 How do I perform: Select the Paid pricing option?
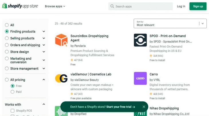point(12,92)
